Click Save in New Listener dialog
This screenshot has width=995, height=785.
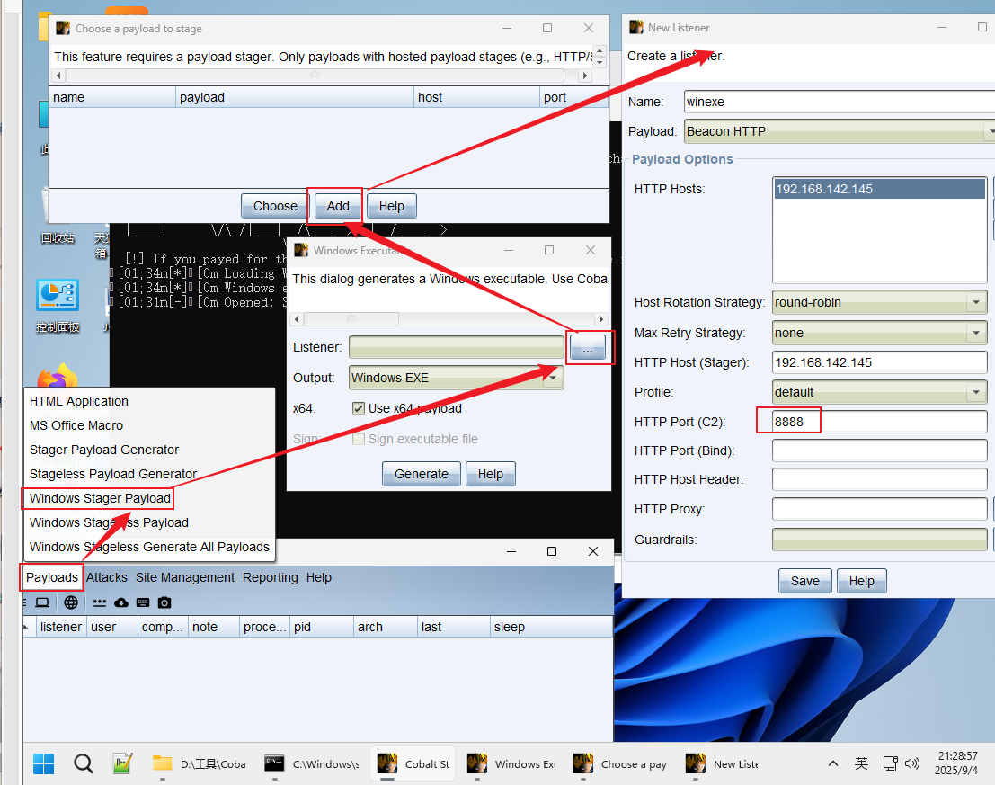point(805,581)
